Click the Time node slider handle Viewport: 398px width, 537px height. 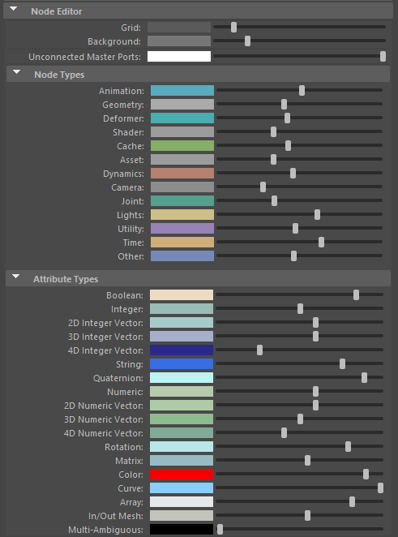click(321, 242)
